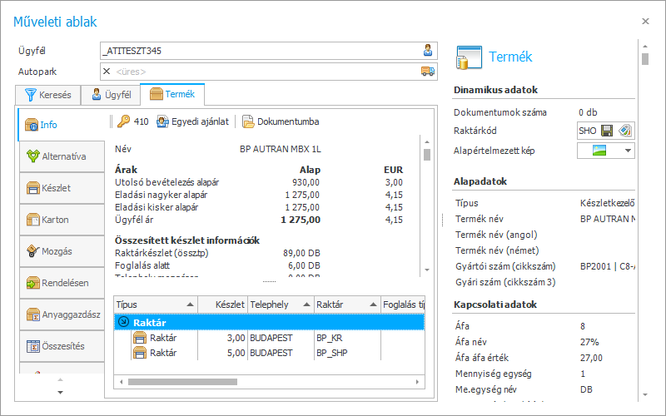
Task: Save Raktárkód with the floppy disk icon
Action: [607, 131]
